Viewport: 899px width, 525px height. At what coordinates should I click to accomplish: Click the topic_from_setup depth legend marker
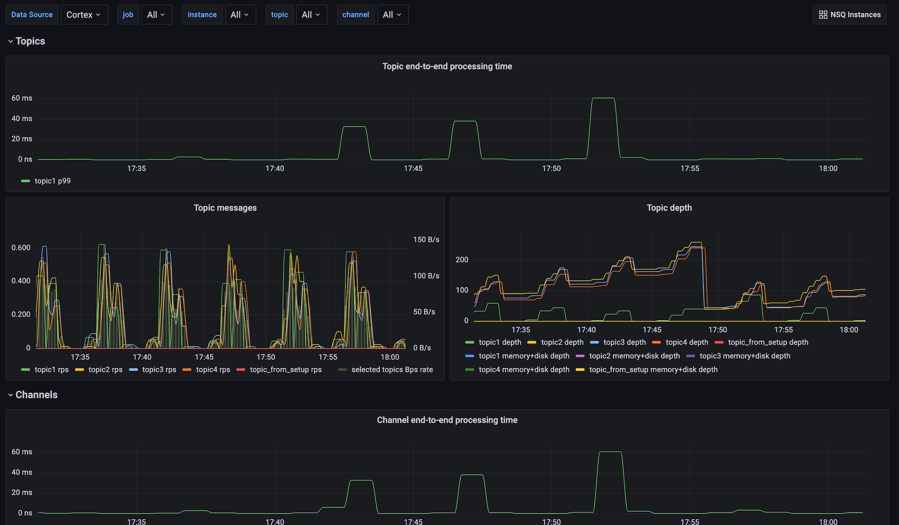[x=719, y=342]
